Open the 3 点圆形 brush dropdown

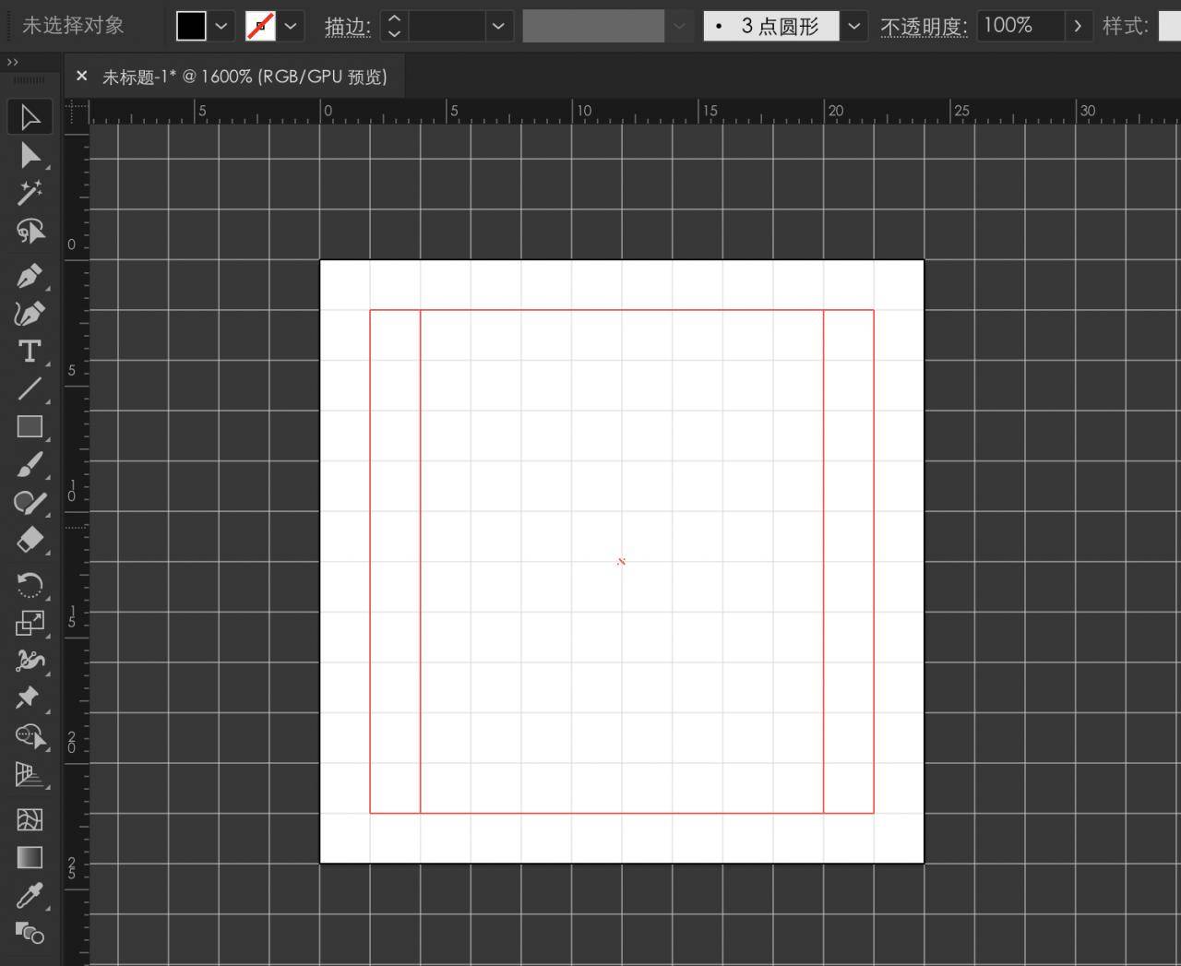pyautogui.click(x=853, y=26)
